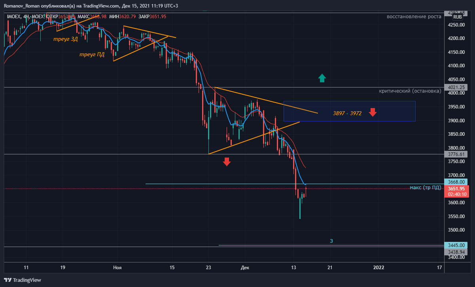Viewport: 475px width, 287px height.
Task: Select the ЗАКР 3651.95 close value
Action: point(152,16)
